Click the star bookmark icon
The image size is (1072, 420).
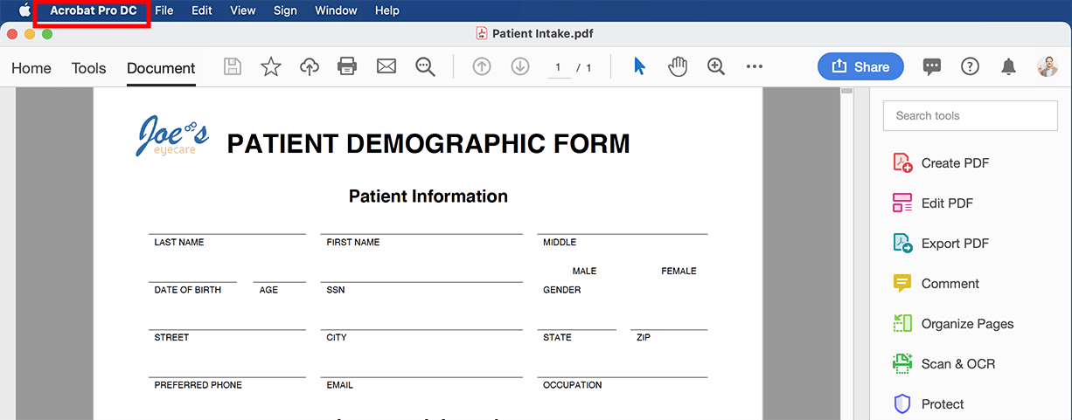pyautogui.click(x=271, y=67)
